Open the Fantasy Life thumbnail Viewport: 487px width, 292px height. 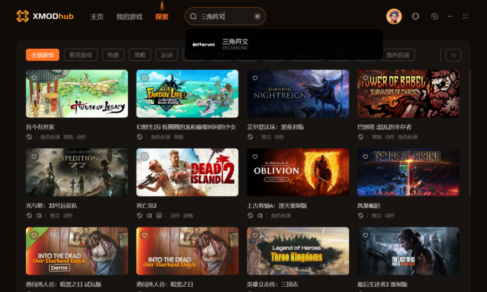(x=188, y=93)
